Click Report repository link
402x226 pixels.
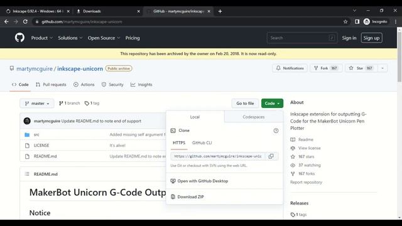(306, 182)
